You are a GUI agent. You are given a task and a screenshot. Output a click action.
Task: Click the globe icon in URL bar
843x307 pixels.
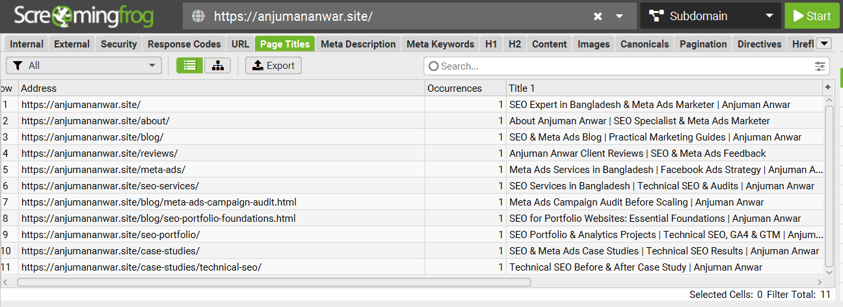click(x=199, y=16)
